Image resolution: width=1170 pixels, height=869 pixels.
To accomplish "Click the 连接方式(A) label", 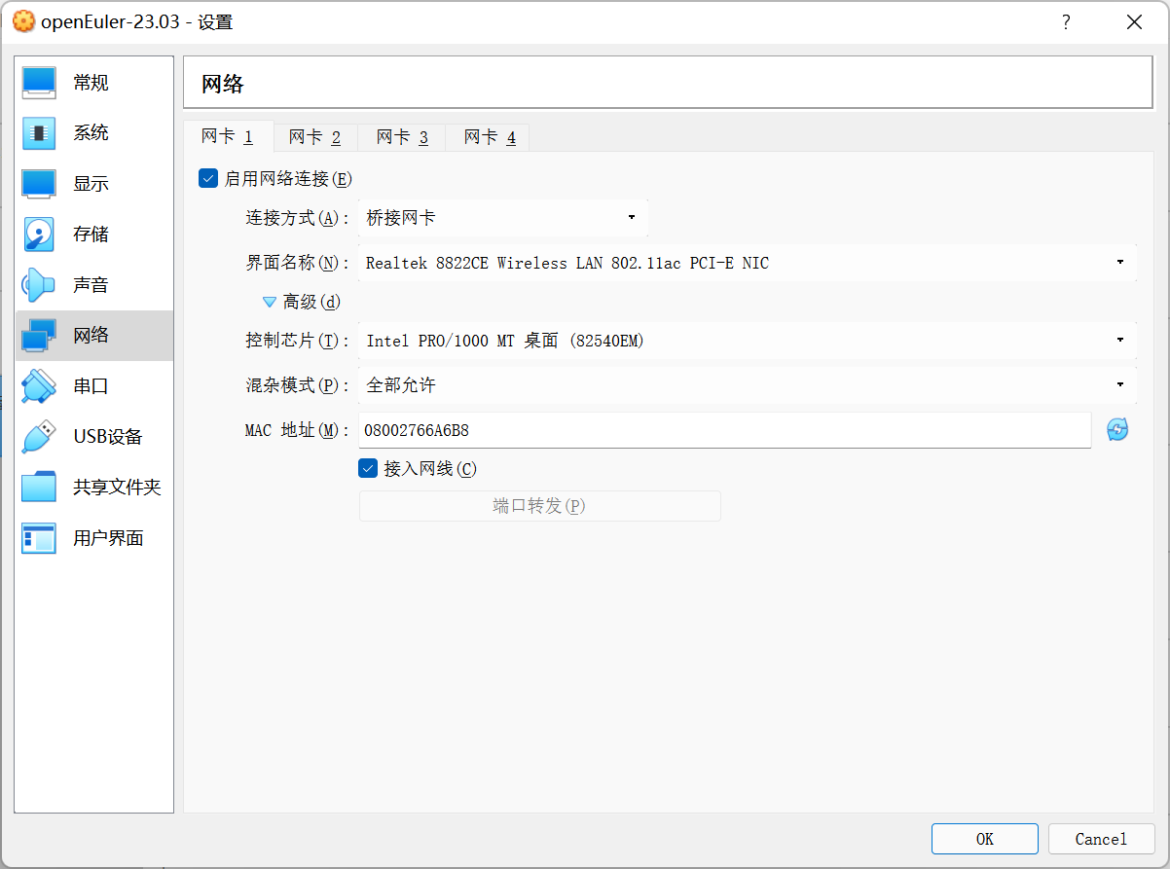I will pyautogui.click(x=297, y=218).
